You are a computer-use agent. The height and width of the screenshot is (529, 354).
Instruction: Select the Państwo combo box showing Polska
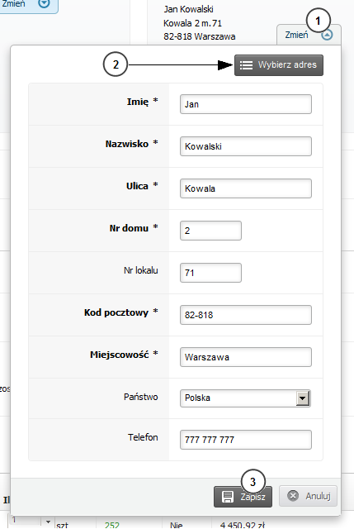[245, 398]
